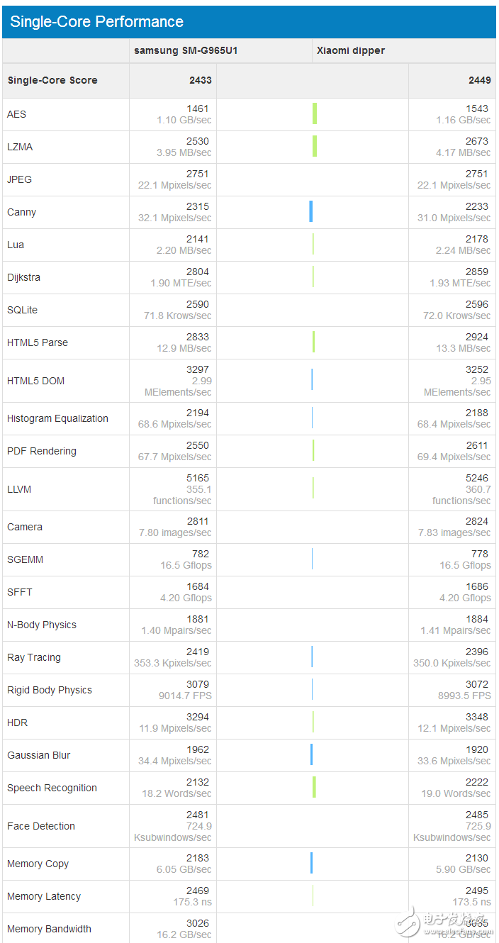Click Samsung's 2433 single-core score

pyautogui.click(x=200, y=80)
